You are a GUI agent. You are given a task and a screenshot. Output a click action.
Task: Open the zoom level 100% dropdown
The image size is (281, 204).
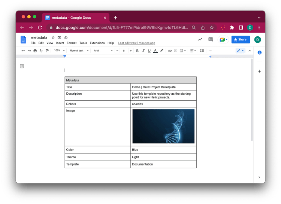(x=59, y=51)
